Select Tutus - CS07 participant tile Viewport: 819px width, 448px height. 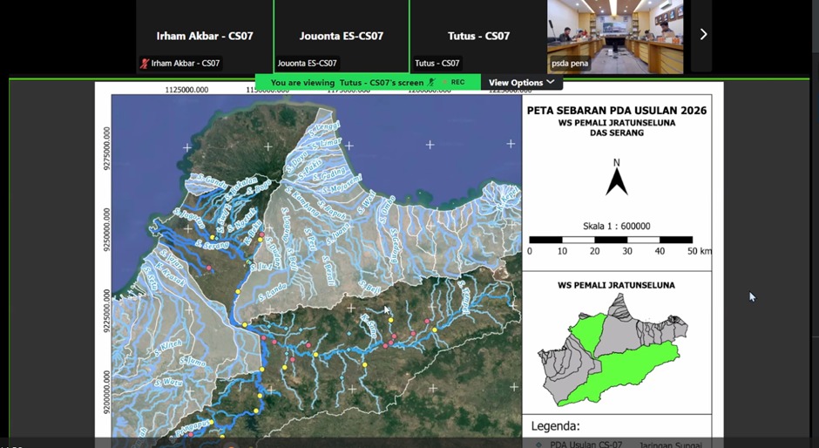pos(478,36)
